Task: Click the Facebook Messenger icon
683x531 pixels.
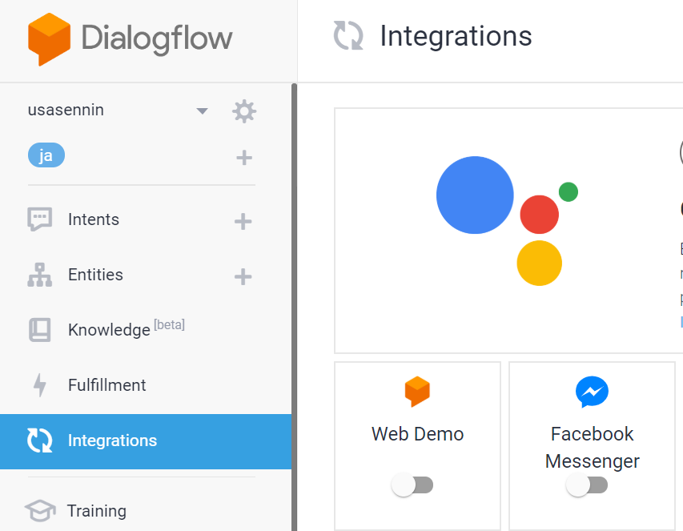Action: pyautogui.click(x=592, y=392)
